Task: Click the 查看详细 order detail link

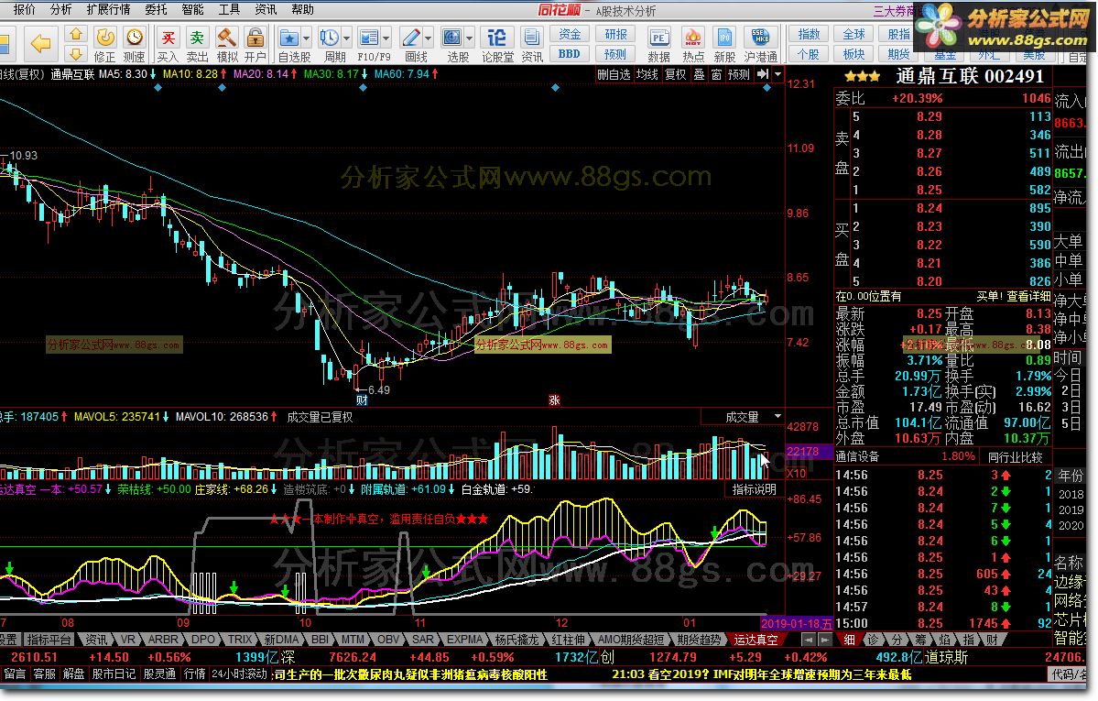Action: 1028,297
